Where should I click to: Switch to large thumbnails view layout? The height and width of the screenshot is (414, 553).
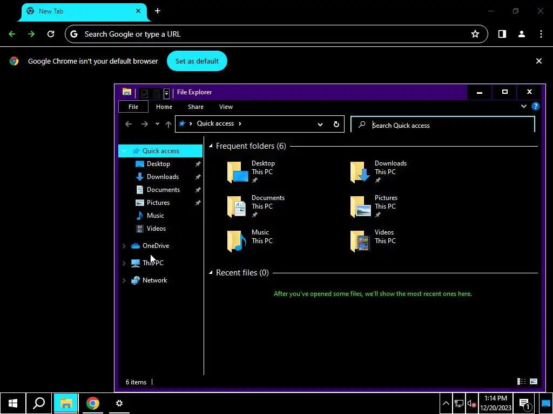[534, 381]
